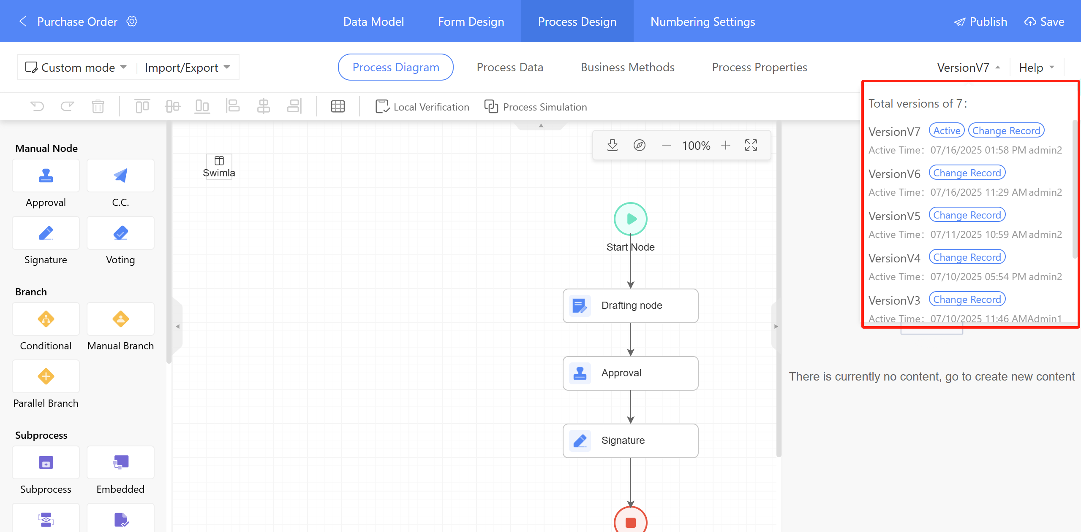This screenshot has width=1081, height=532.
Task: Click the download diagram icon
Action: [612, 146]
